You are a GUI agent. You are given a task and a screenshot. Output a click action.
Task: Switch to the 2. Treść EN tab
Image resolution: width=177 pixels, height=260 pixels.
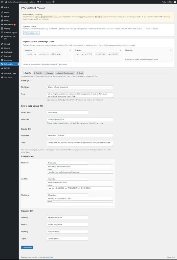pos(38,73)
